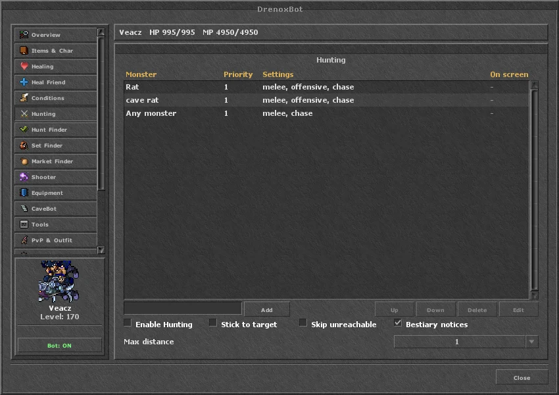This screenshot has width=559, height=395.
Task: Click the sidebar scrollbar thumb
Action: click(101, 113)
